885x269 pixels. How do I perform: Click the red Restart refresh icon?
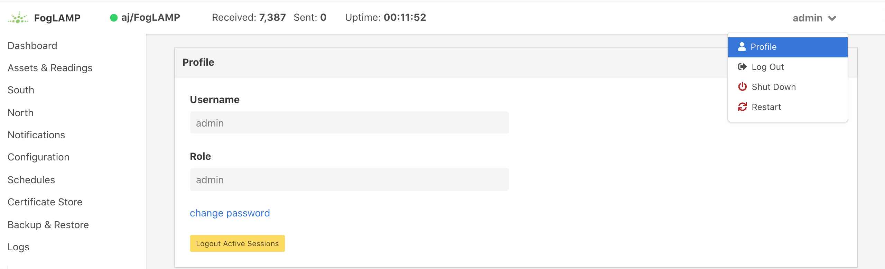[x=742, y=107]
